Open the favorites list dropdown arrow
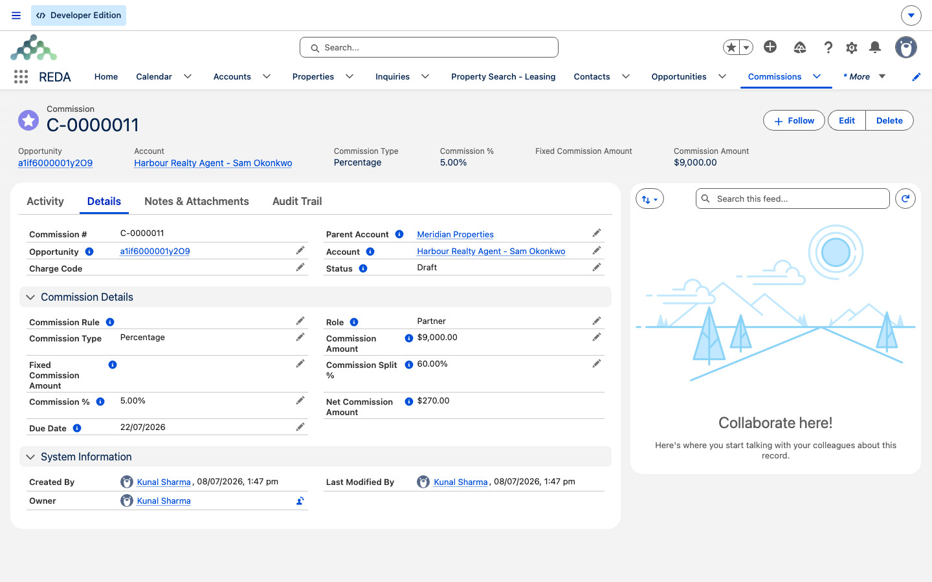932x582 pixels. point(746,47)
